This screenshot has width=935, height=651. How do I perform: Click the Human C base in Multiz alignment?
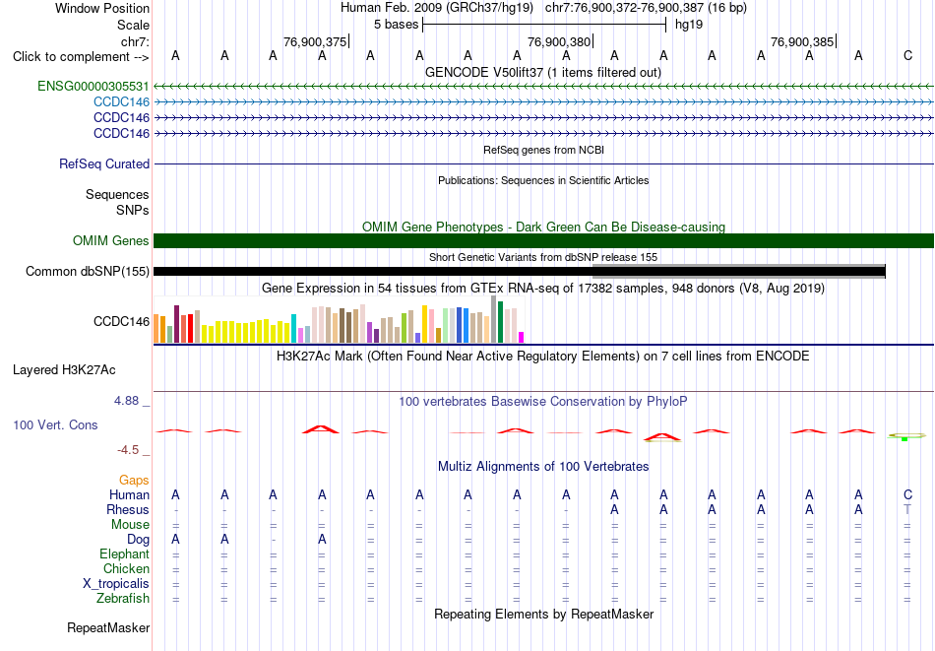click(x=907, y=495)
